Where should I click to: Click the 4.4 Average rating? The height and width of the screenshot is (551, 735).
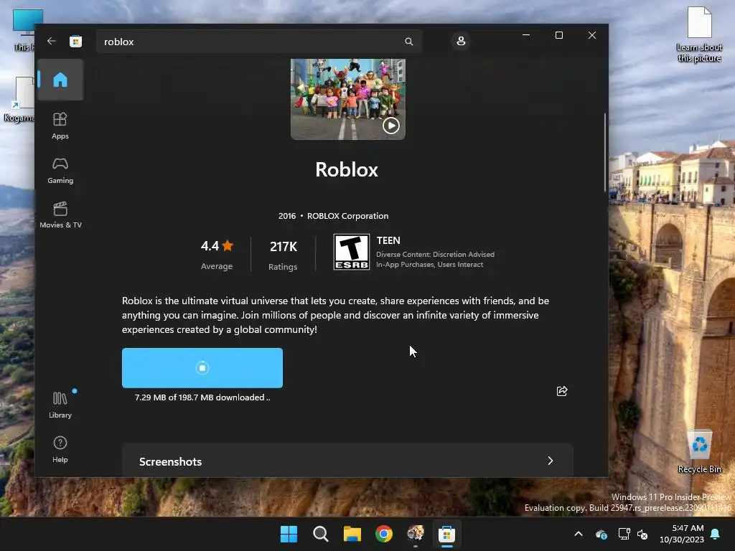(x=217, y=255)
